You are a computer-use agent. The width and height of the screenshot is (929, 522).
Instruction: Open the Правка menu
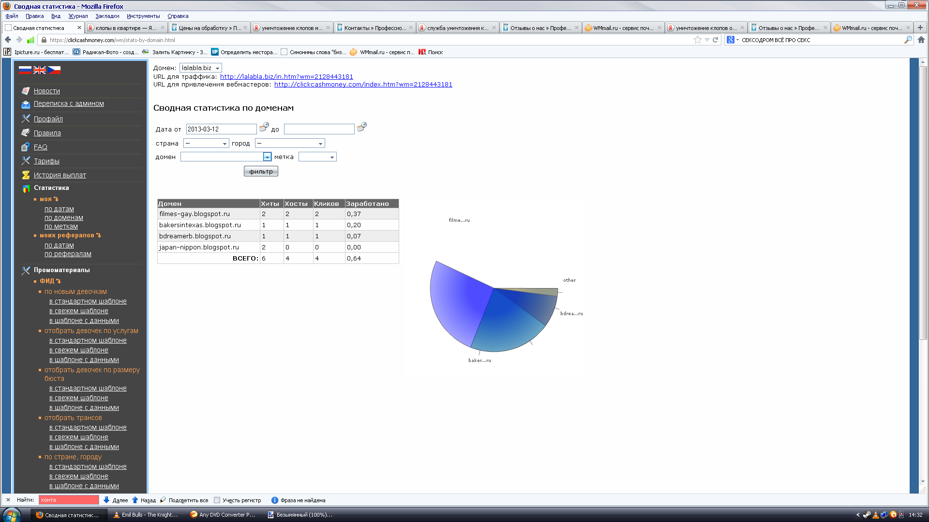pos(34,16)
